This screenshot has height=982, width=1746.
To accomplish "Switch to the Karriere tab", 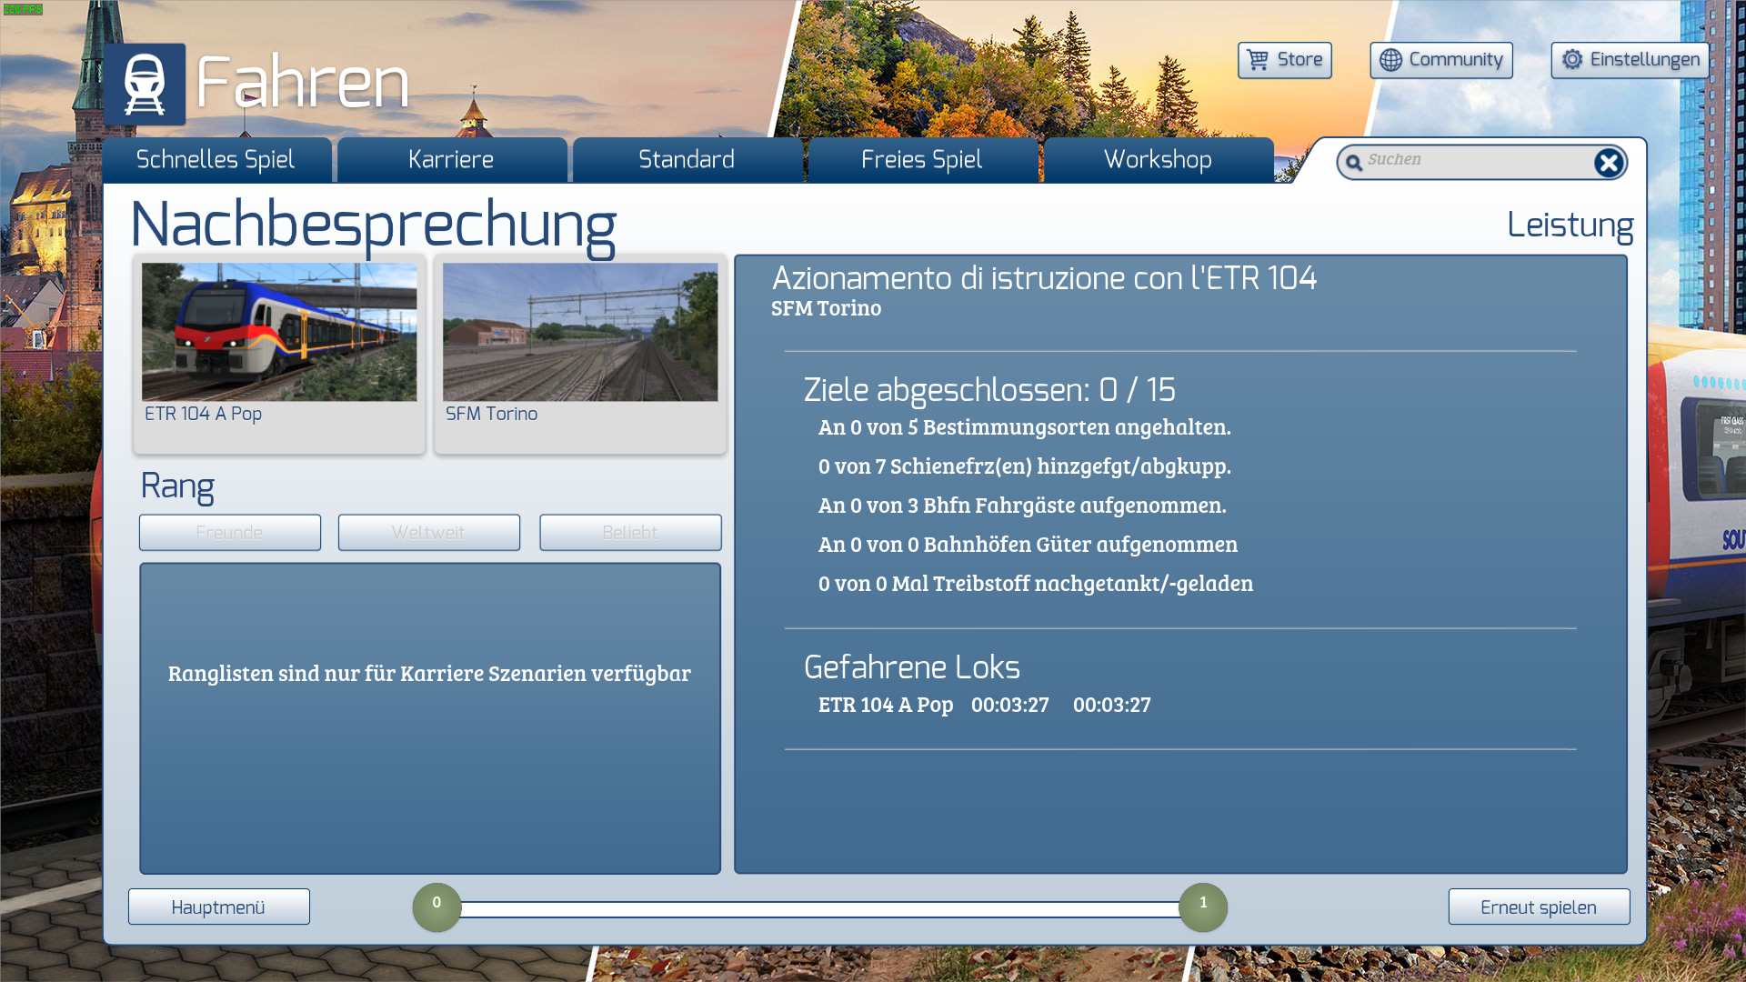I will 451,160.
